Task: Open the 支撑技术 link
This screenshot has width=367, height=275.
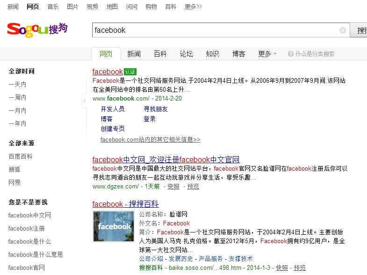Action: coord(241,259)
